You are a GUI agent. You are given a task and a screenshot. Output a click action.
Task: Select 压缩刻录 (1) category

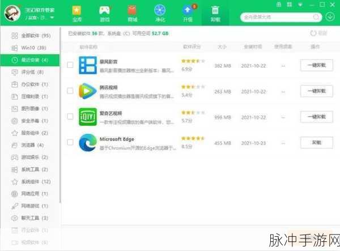(30, 96)
